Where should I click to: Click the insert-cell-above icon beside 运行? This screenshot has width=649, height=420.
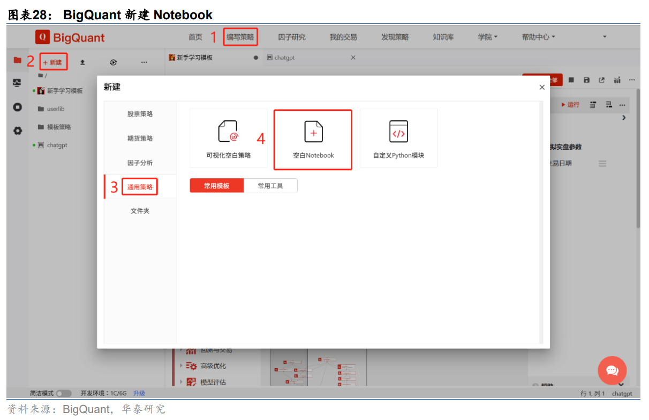coord(593,104)
